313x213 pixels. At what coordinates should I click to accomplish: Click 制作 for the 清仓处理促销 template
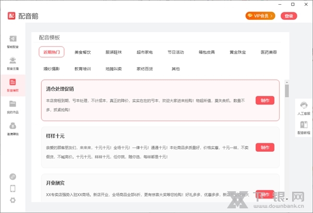coord(265,100)
